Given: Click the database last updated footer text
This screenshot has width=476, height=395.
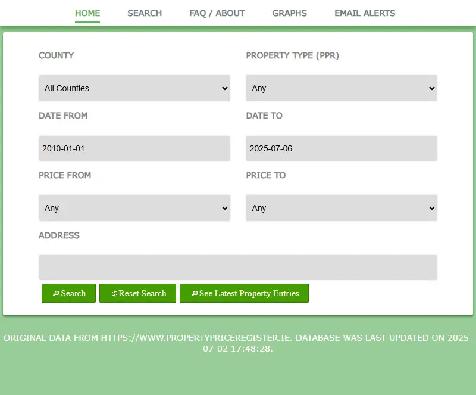Looking at the screenshot, I should [x=237, y=343].
